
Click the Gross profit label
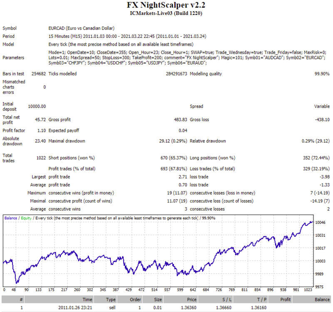(x=60, y=120)
